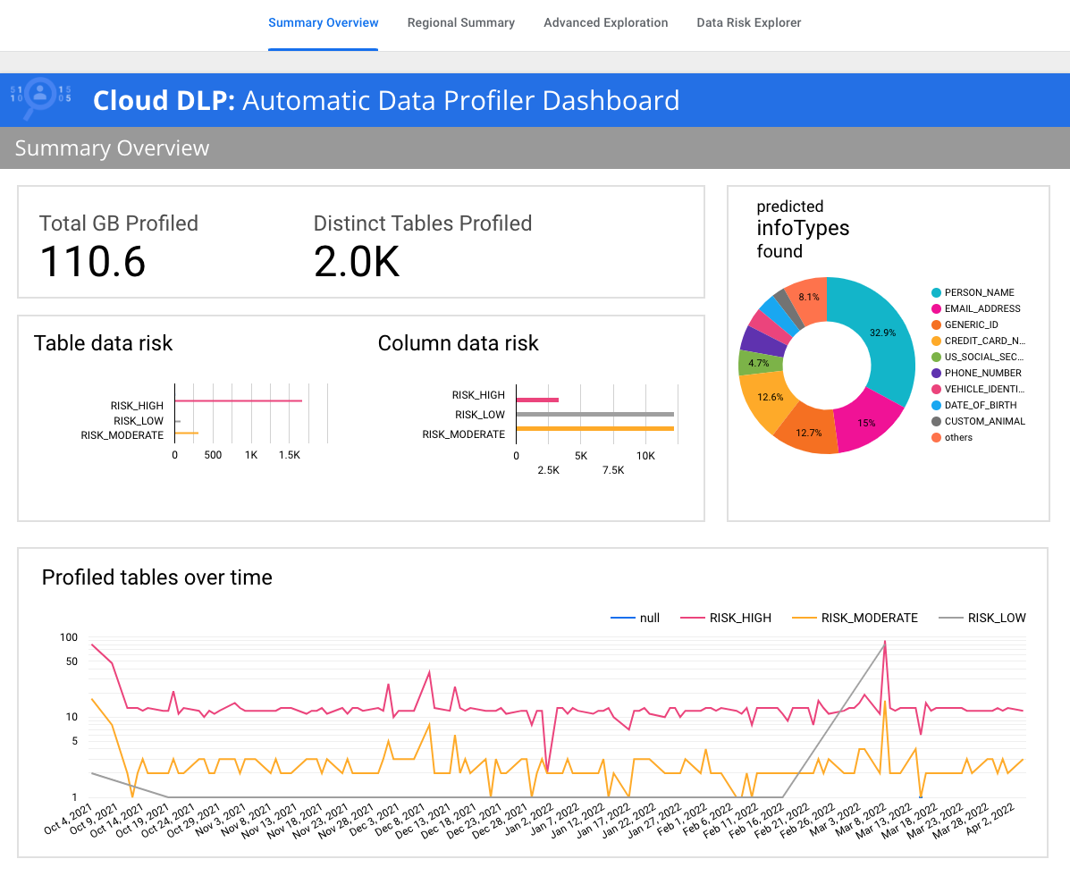The height and width of the screenshot is (876, 1070).
Task: Open the Summary Overview tab
Action: (x=323, y=23)
